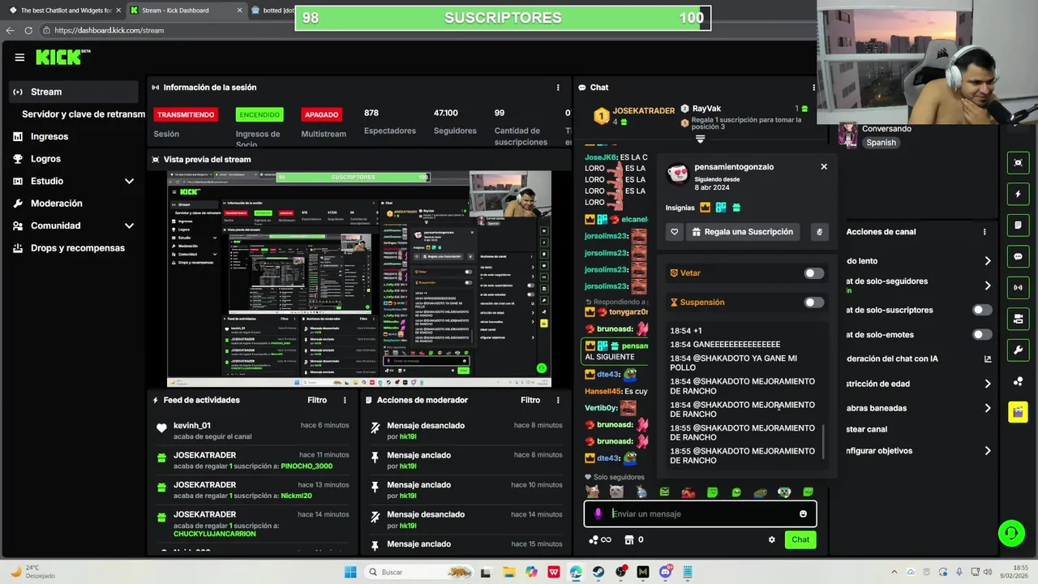Click the screen capture icon in right toolbar
This screenshot has height=584, width=1038.
click(1018, 163)
